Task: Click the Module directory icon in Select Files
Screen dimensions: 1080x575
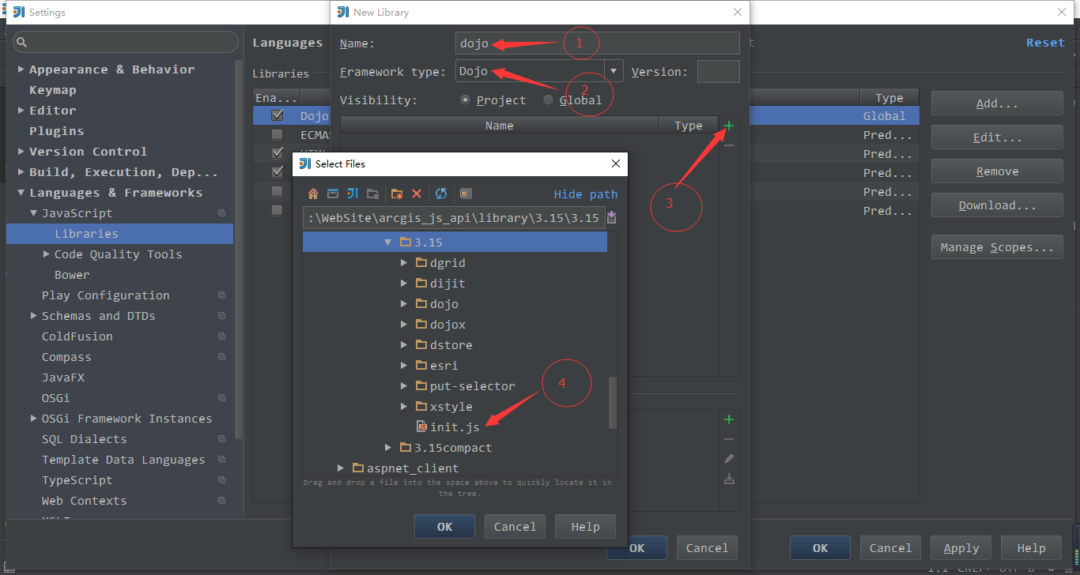Action: 372,194
